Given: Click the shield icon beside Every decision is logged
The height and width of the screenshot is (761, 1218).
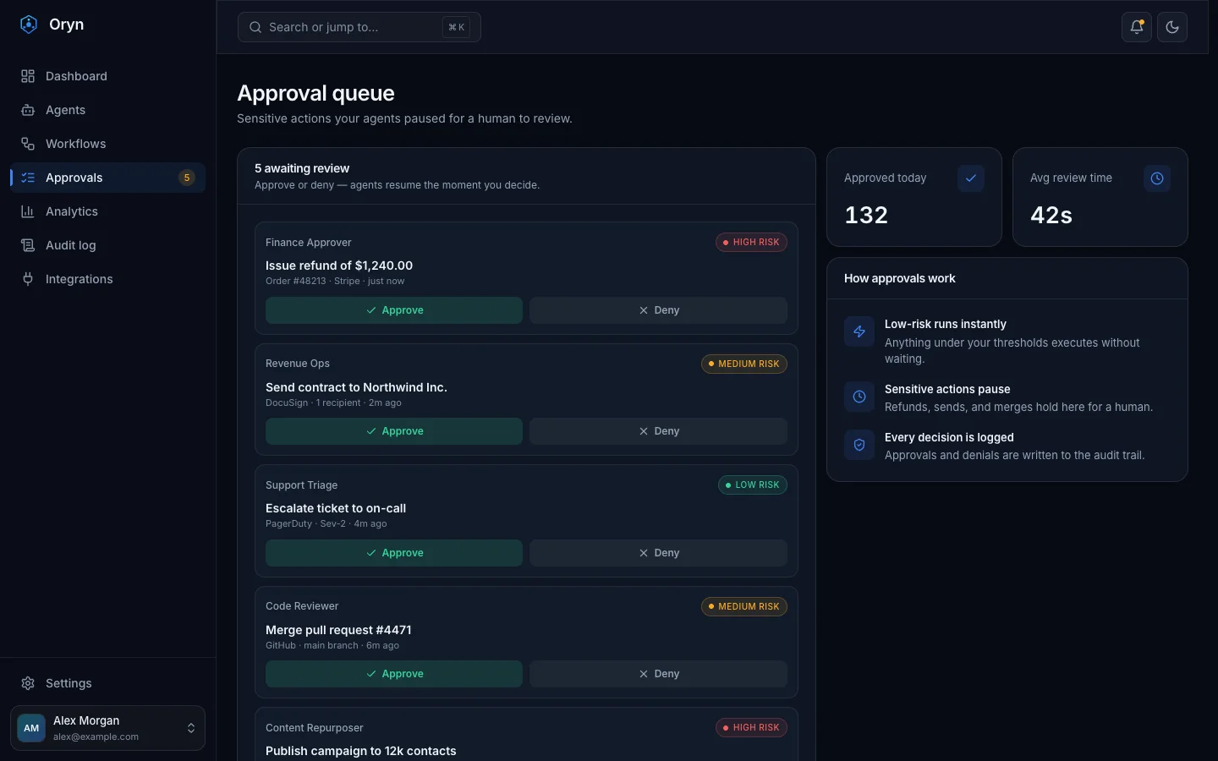Looking at the screenshot, I should [859, 445].
